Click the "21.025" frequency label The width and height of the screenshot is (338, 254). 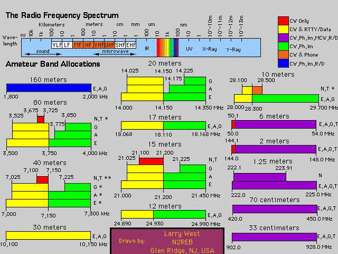point(127,158)
